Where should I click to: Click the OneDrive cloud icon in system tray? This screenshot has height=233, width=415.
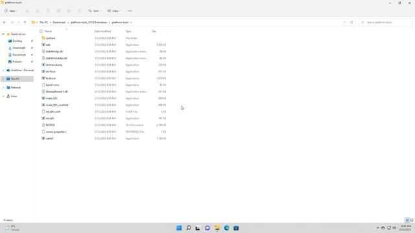(x=383, y=228)
